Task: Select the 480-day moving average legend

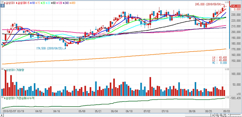Action: coord(73,3)
